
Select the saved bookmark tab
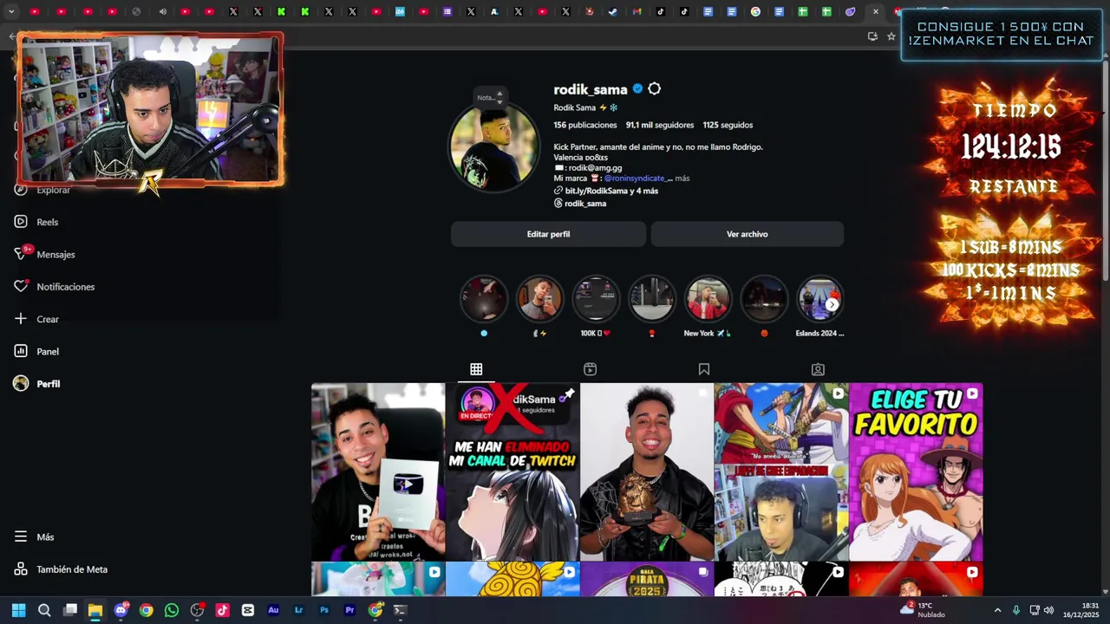point(704,369)
